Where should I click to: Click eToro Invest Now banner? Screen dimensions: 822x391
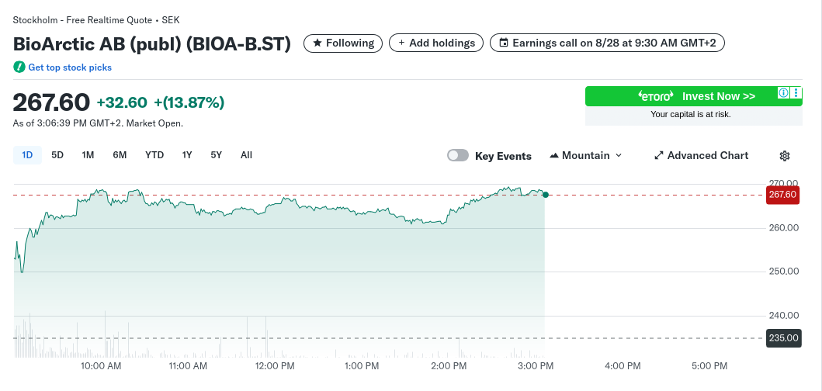(x=683, y=96)
